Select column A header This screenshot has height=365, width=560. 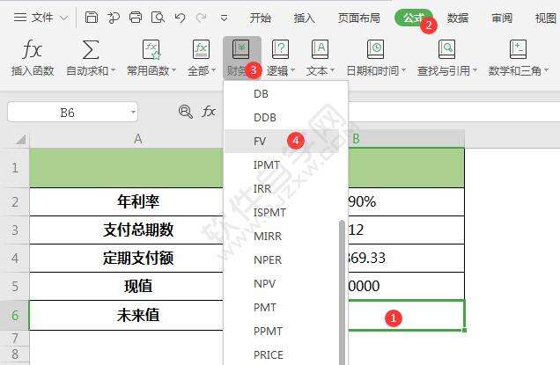point(138,139)
